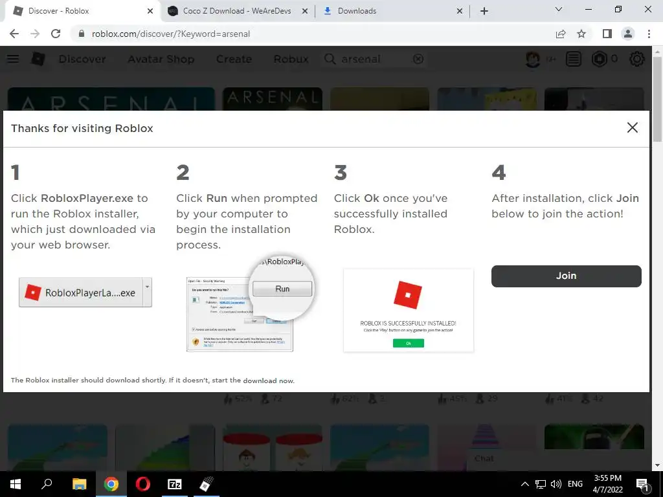The width and height of the screenshot is (663, 497).
Task: Close the Discover - Roblox tab
Action: click(x=150, y=12)
